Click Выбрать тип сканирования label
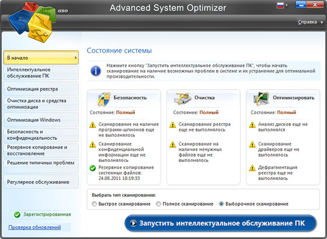Viewport: 327px width, 239px height. click(x=124, y=195)
